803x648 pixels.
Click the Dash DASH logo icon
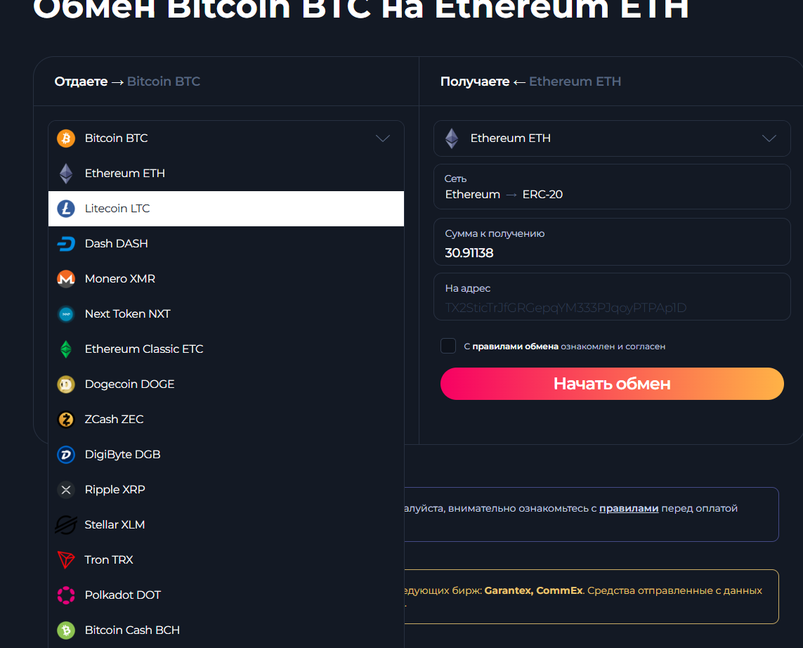(66, 244)
